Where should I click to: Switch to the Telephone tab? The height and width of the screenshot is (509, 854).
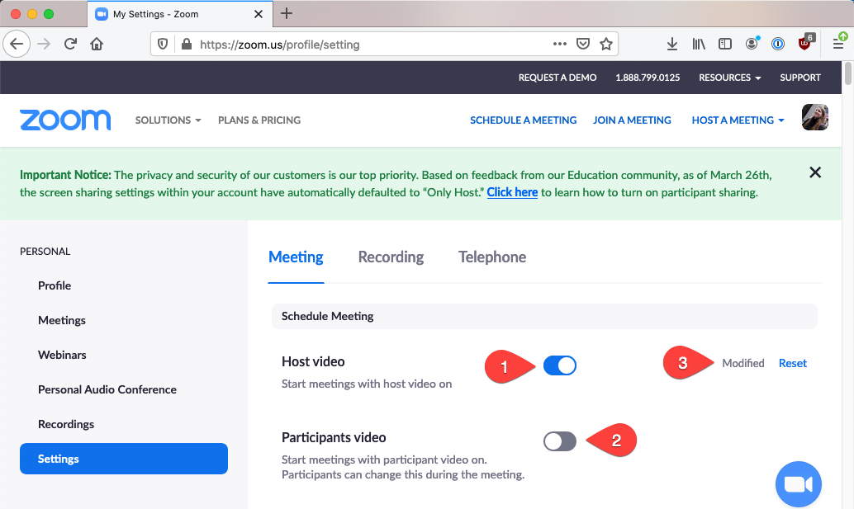pyautogui.click(x=492, y=257)
